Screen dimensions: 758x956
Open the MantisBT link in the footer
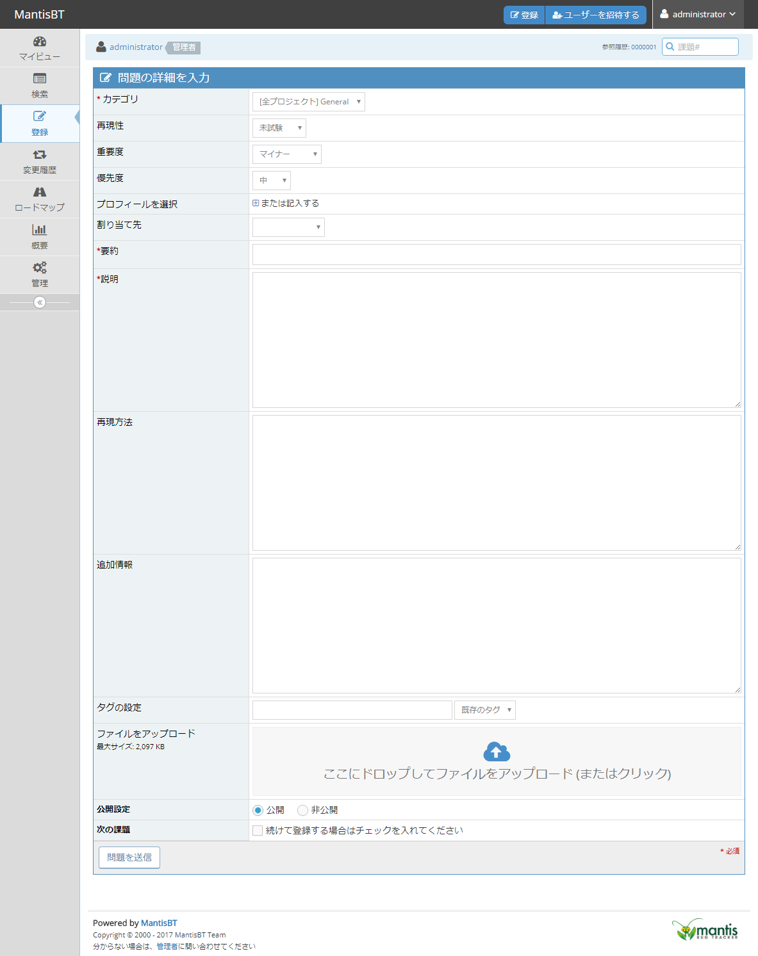(x=158, y=923)
